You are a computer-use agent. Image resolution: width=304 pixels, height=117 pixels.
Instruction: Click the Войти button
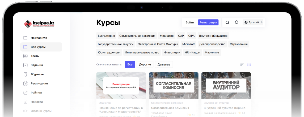click(190, 22)
